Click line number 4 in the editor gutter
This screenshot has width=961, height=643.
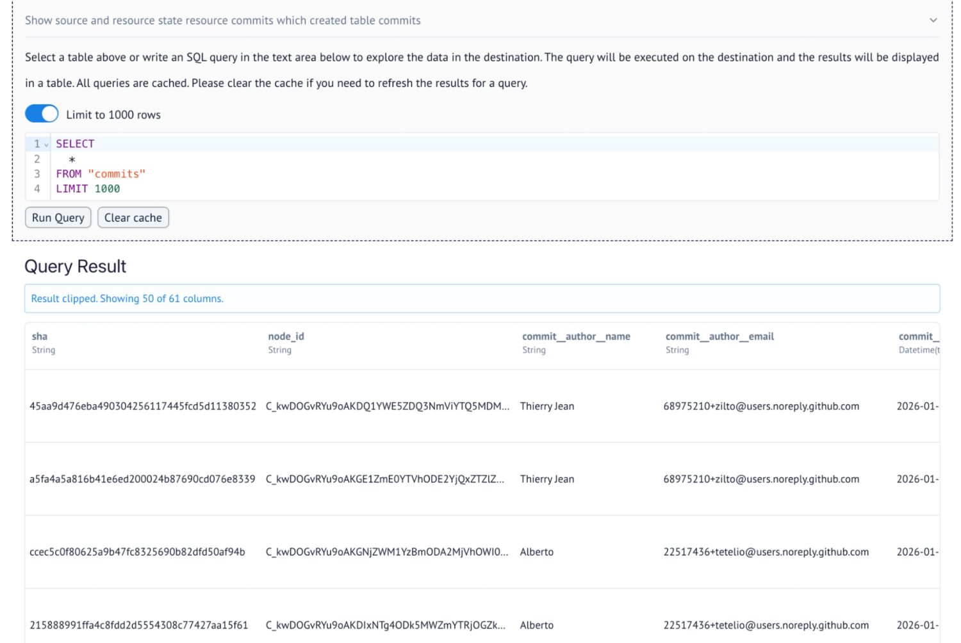pos(38,188)
